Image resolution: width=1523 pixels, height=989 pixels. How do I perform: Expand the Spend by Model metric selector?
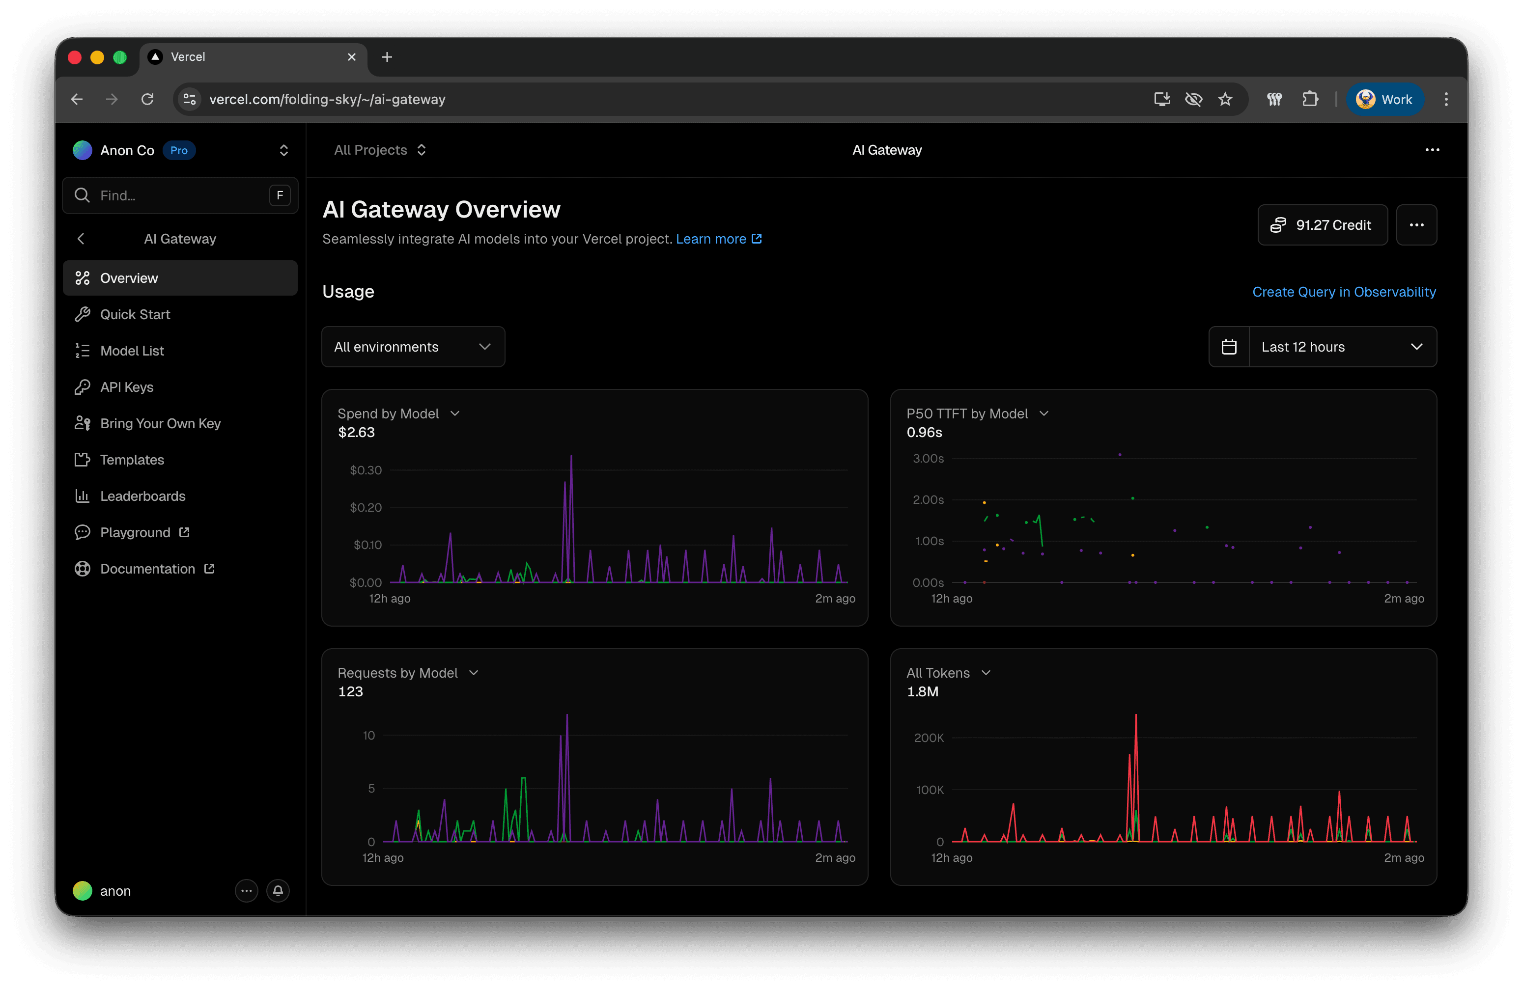[x=455, y=413]
